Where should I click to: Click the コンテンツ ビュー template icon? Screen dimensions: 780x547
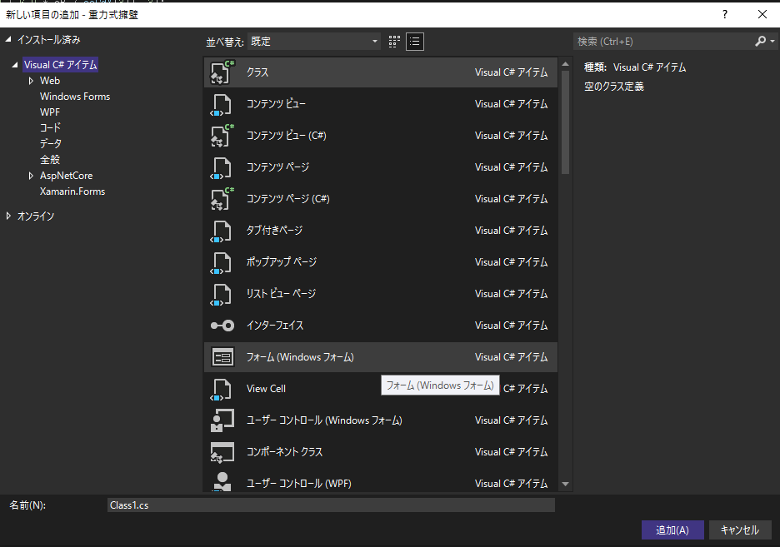pos(222,104)
